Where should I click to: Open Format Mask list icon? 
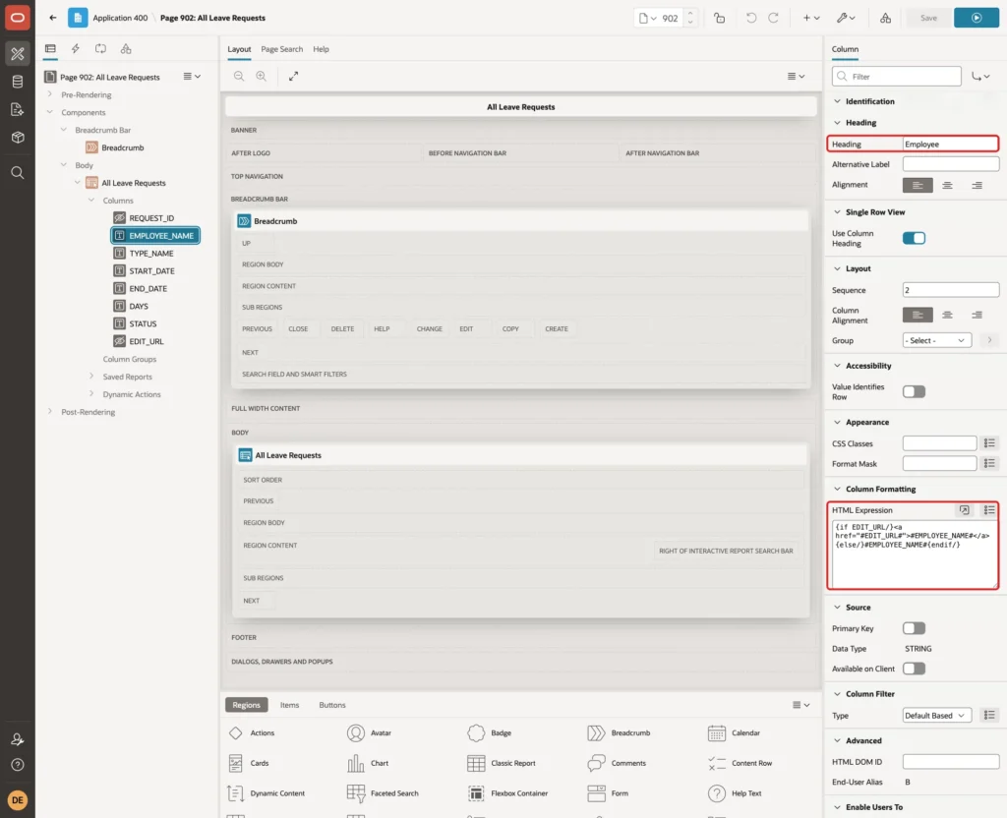click(989, 463)
